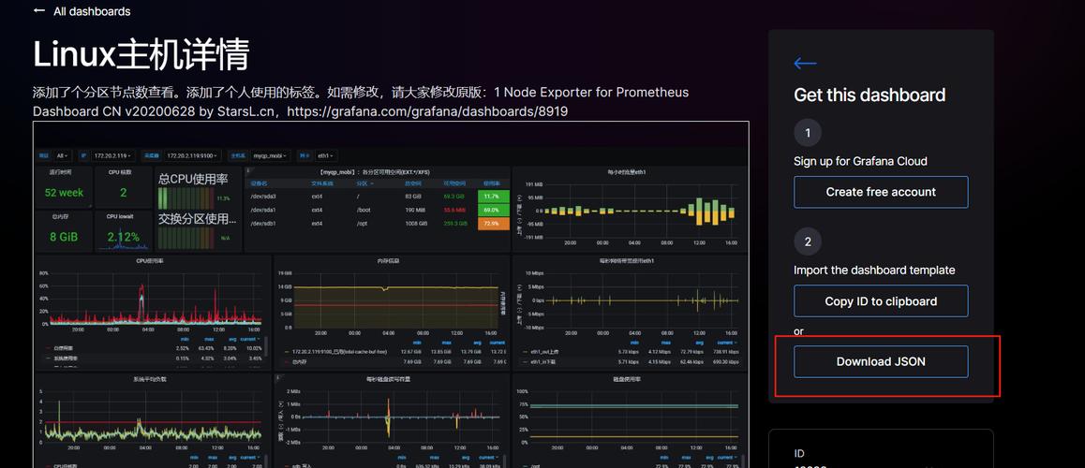1085x468 pixels.
Task: Click the 52 week uptime stat panel
Action: (64, 187)
